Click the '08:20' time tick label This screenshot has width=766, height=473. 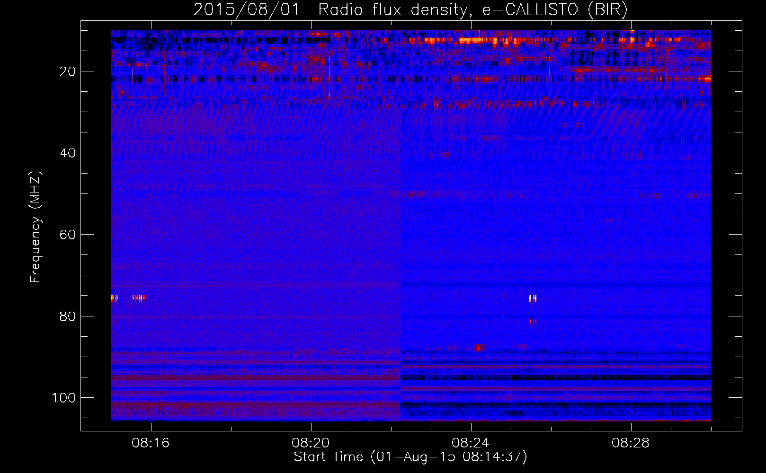pos(311,443)
